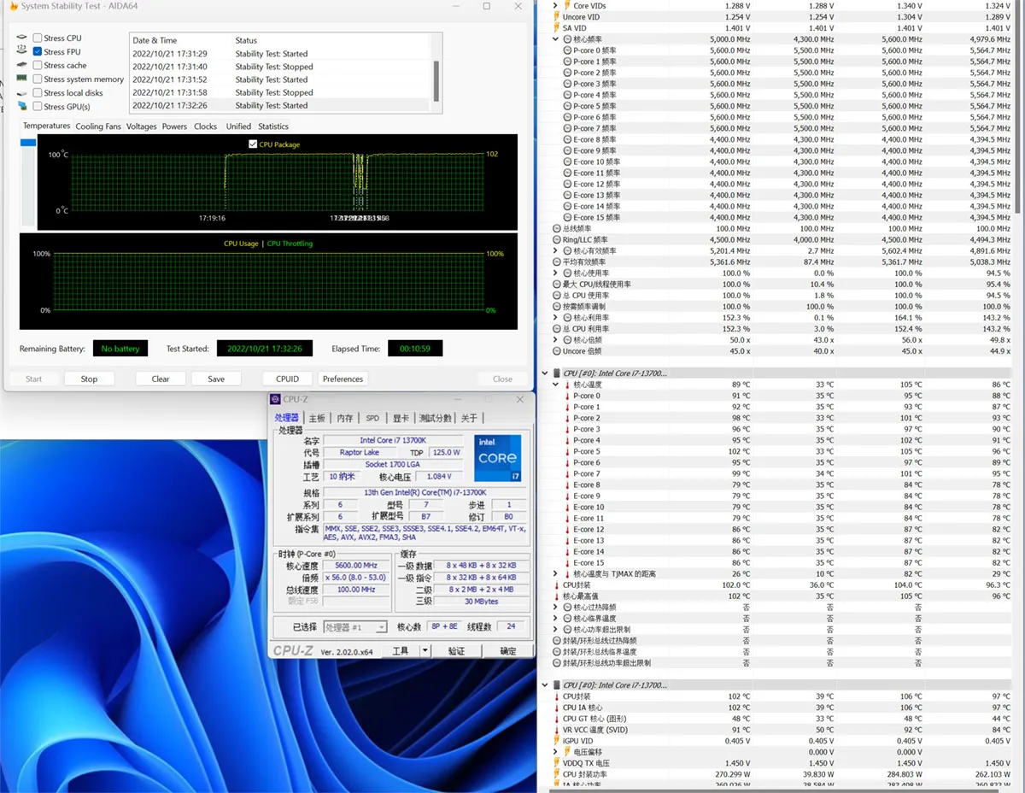
Task: Click the lightning bolt icon next to Uncore VID
Action: (x=557, y=17)
